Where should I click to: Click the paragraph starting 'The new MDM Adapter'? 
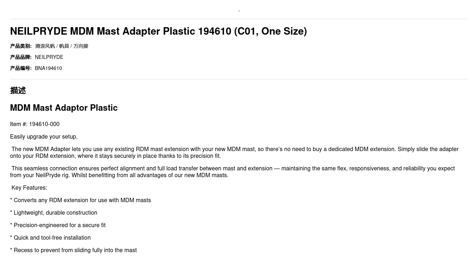[234, 152]
